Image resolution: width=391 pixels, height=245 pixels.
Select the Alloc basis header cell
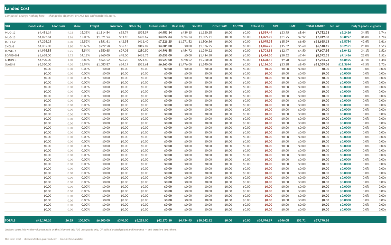(58, 26)
